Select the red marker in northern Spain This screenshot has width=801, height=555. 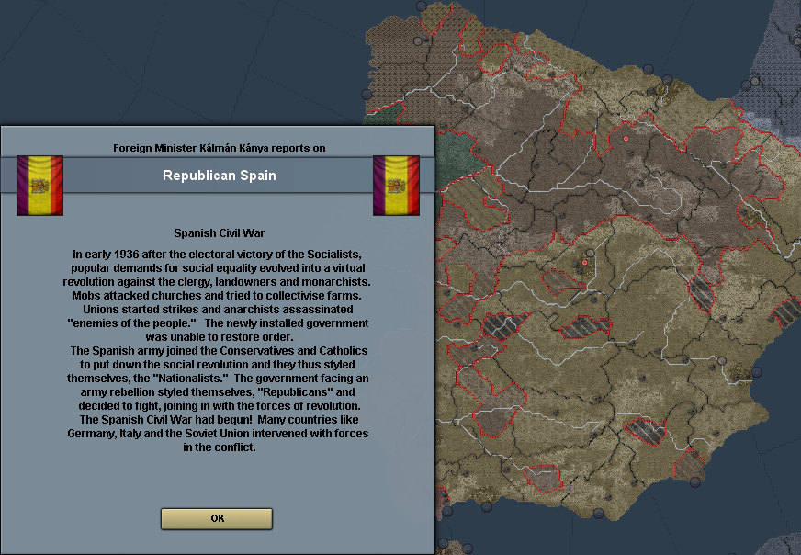(x=626, y=138)
